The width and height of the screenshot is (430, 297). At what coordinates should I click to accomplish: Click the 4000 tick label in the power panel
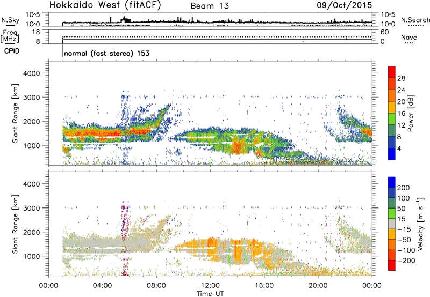(31, 73)
